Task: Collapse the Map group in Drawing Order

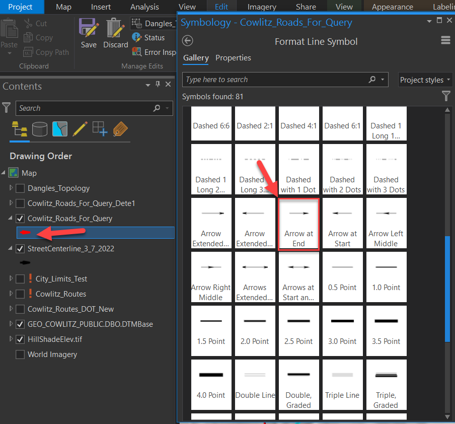Action: point(4,173)
